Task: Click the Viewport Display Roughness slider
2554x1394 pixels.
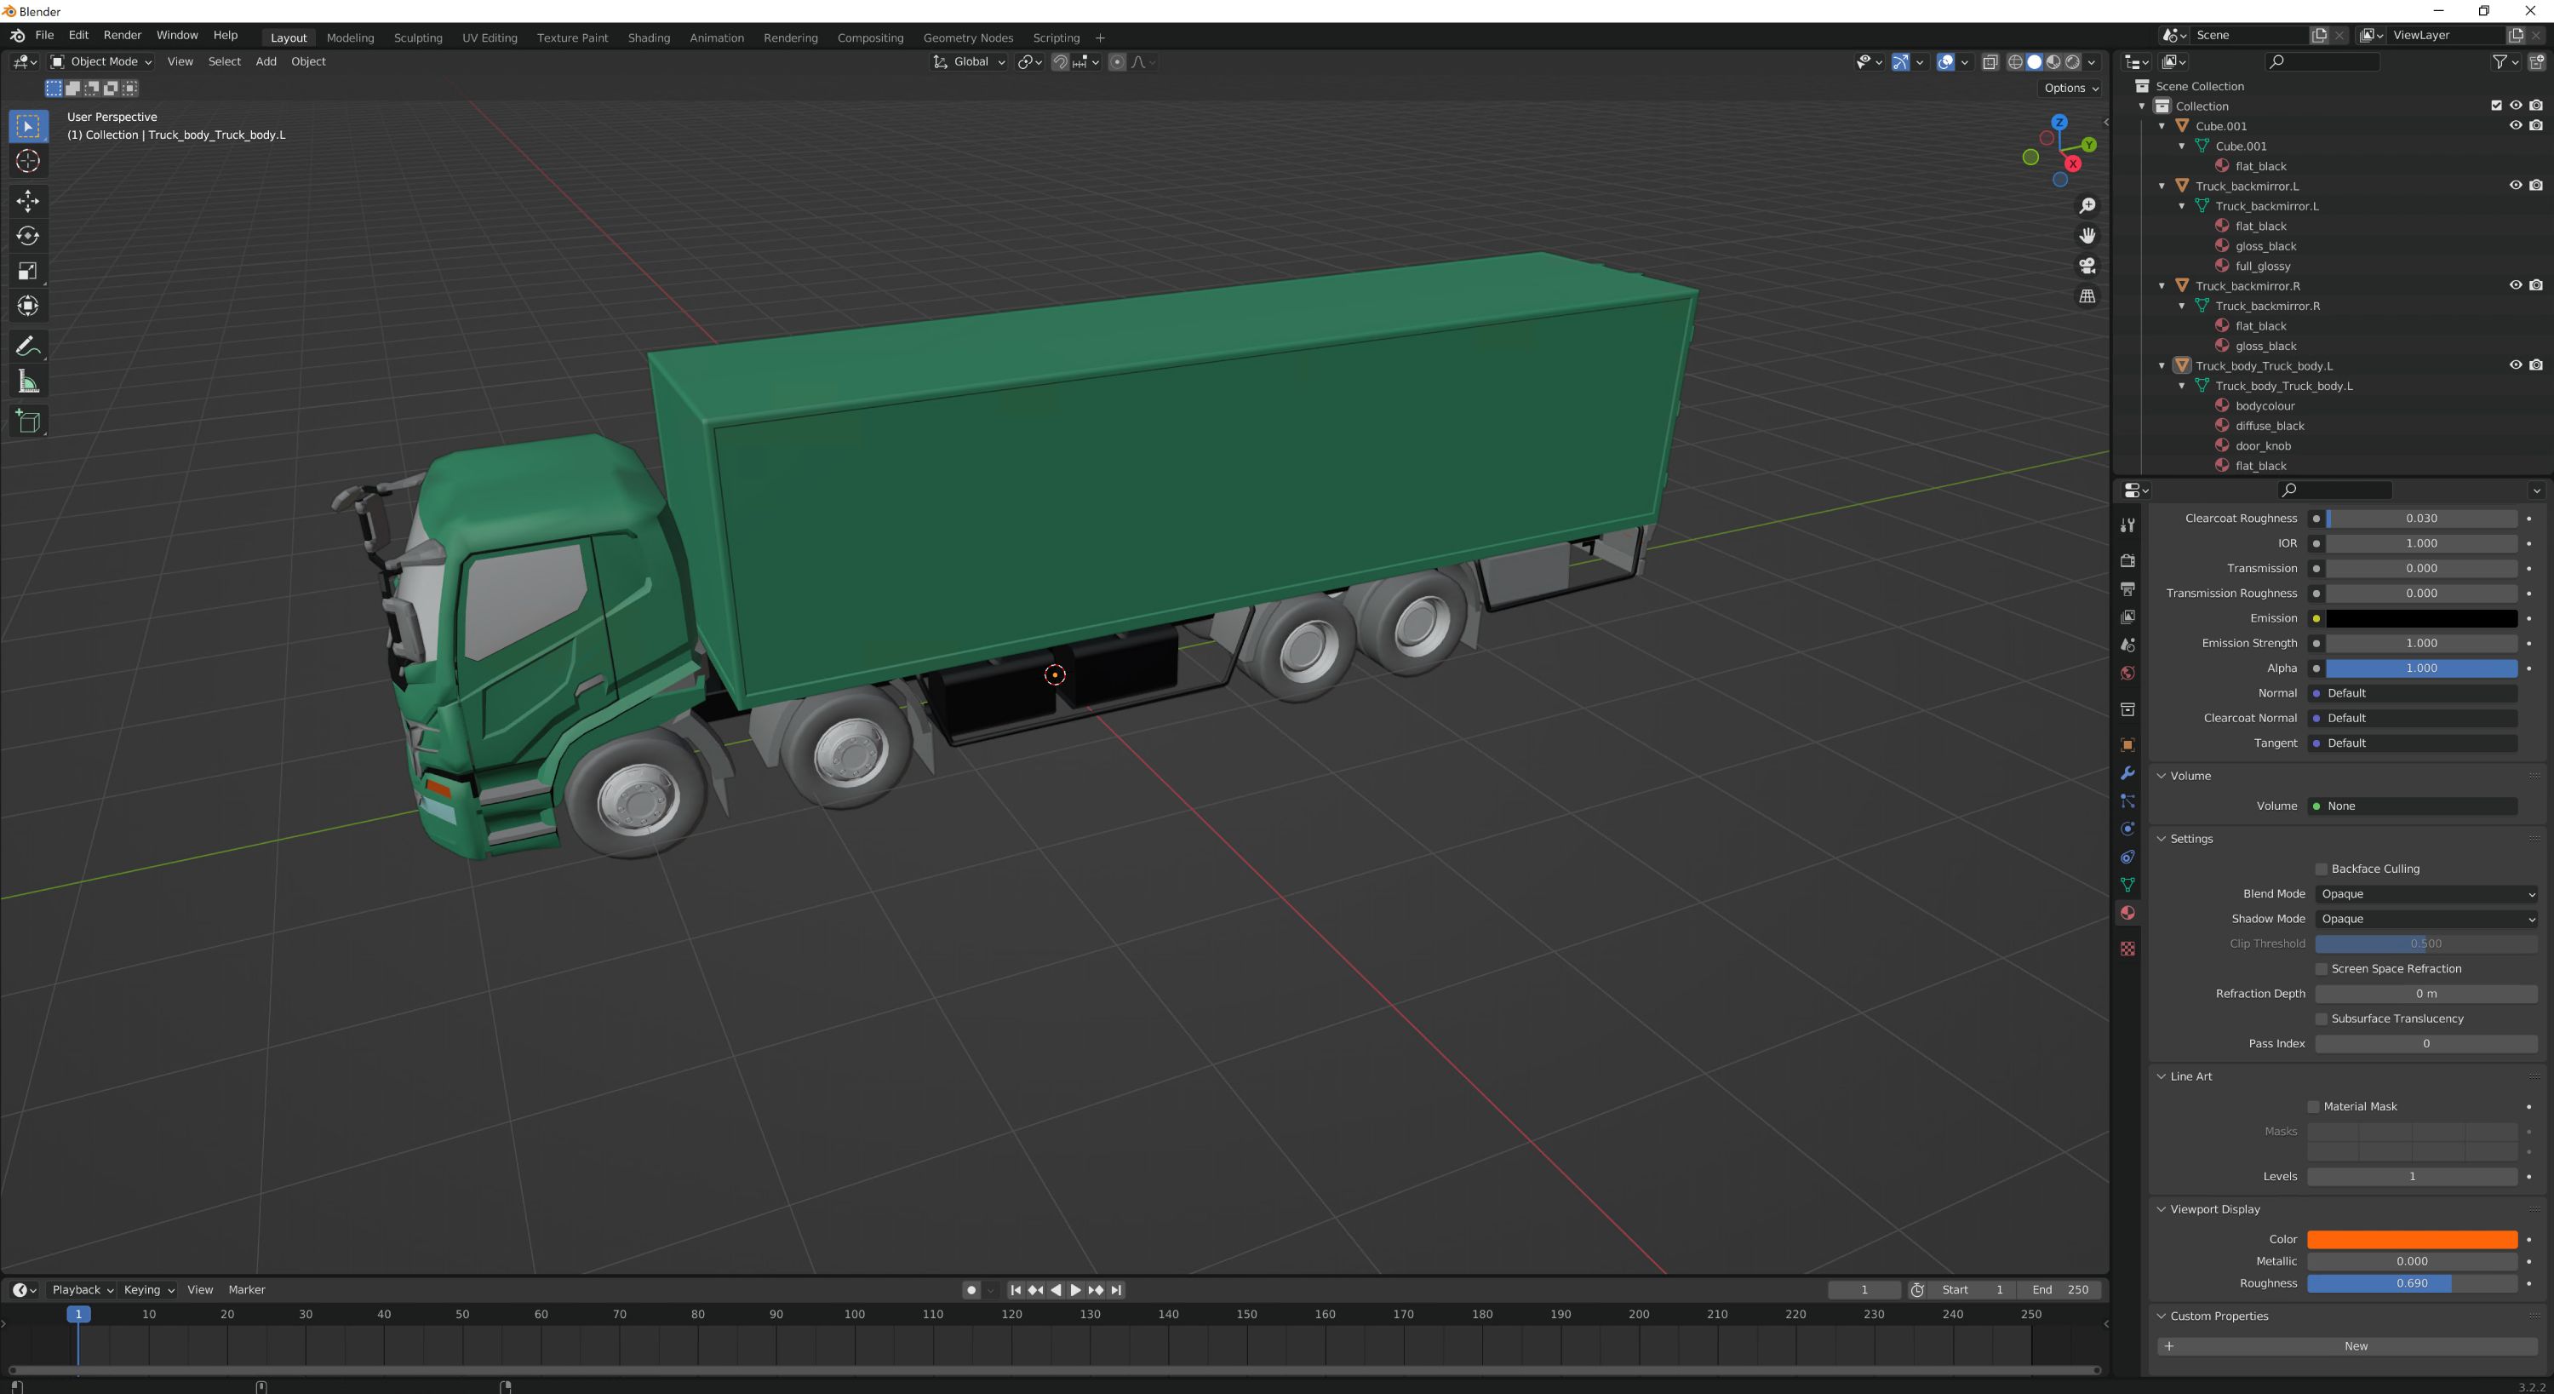Action: tap(2411, 1283)
